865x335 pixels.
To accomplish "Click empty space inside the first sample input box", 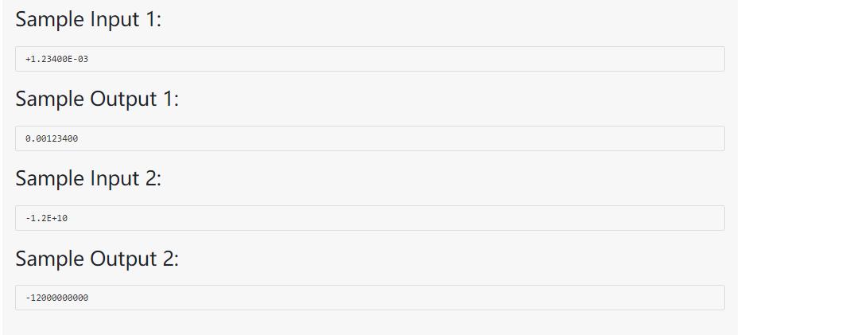I will 398,59.
